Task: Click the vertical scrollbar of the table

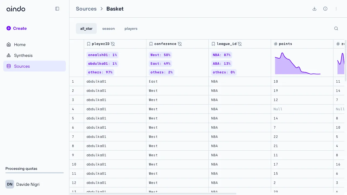Action: 345,60
